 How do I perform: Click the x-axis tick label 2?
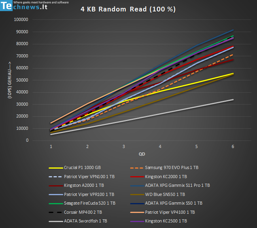(x=87, y=146)
